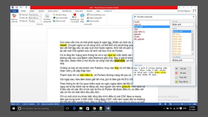Click zoom out minus button in status bar
208x117 pixels.
coord(174,104)
